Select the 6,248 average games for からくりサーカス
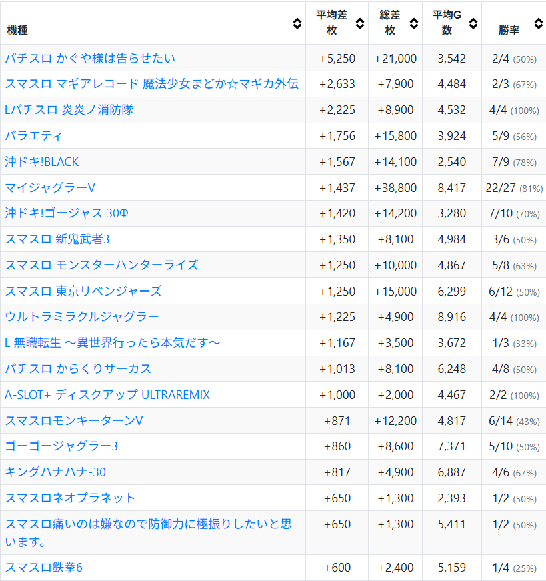 [451, 369]
